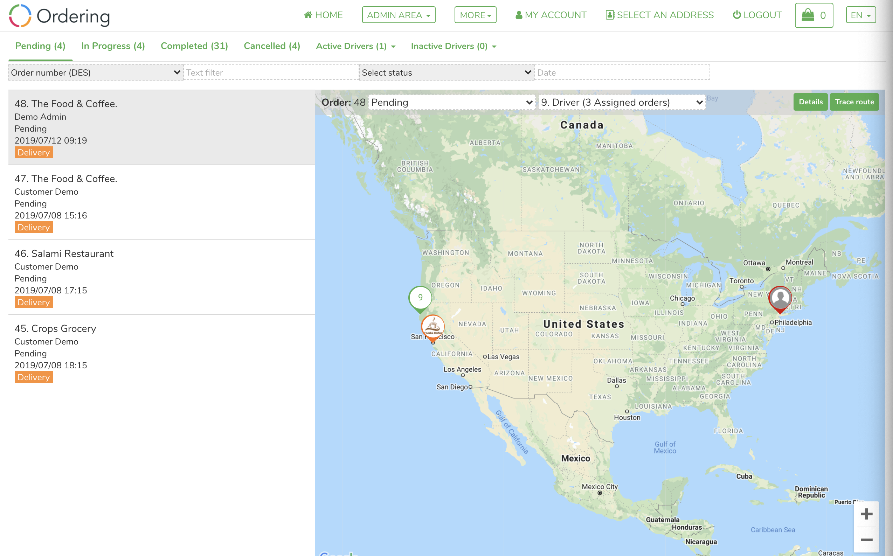The width and height of the screenshot is (893, 556).
Task: Click the Delivery badge on order 45
Action: click(x=34, y=378)
